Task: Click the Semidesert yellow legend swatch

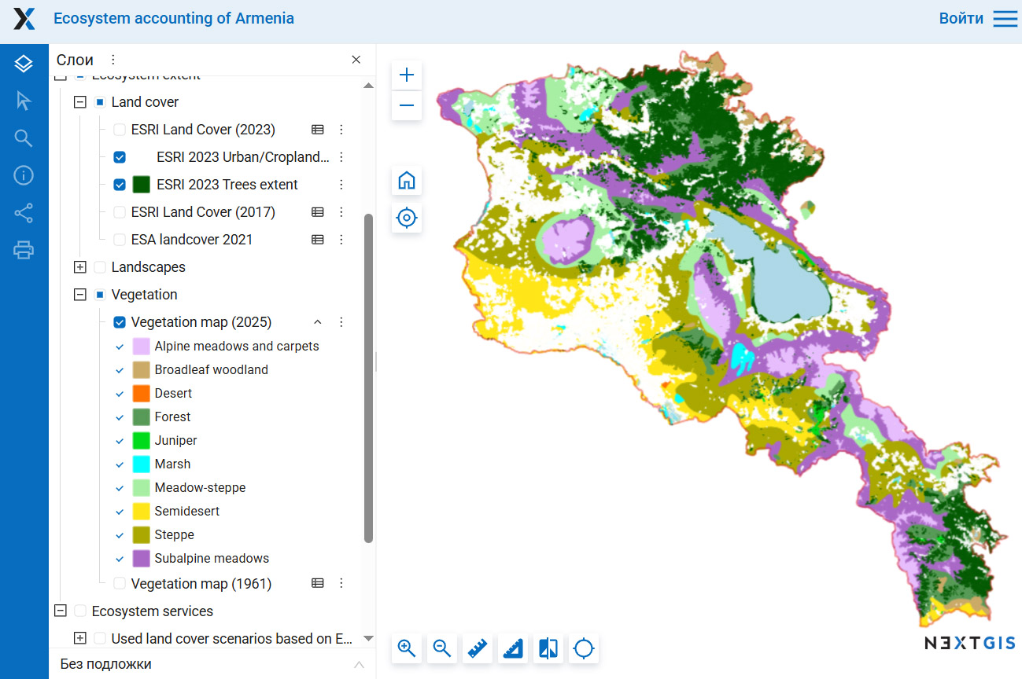Action: click(142, 512)
